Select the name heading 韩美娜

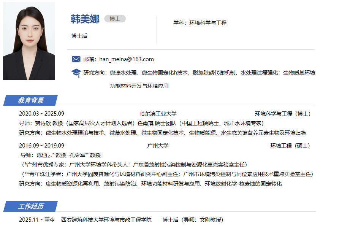point(85,19)
